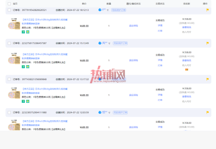216x149 pixels.
Task: Check order created at 13:17:32 checkbox
Action: click(9, 79)
